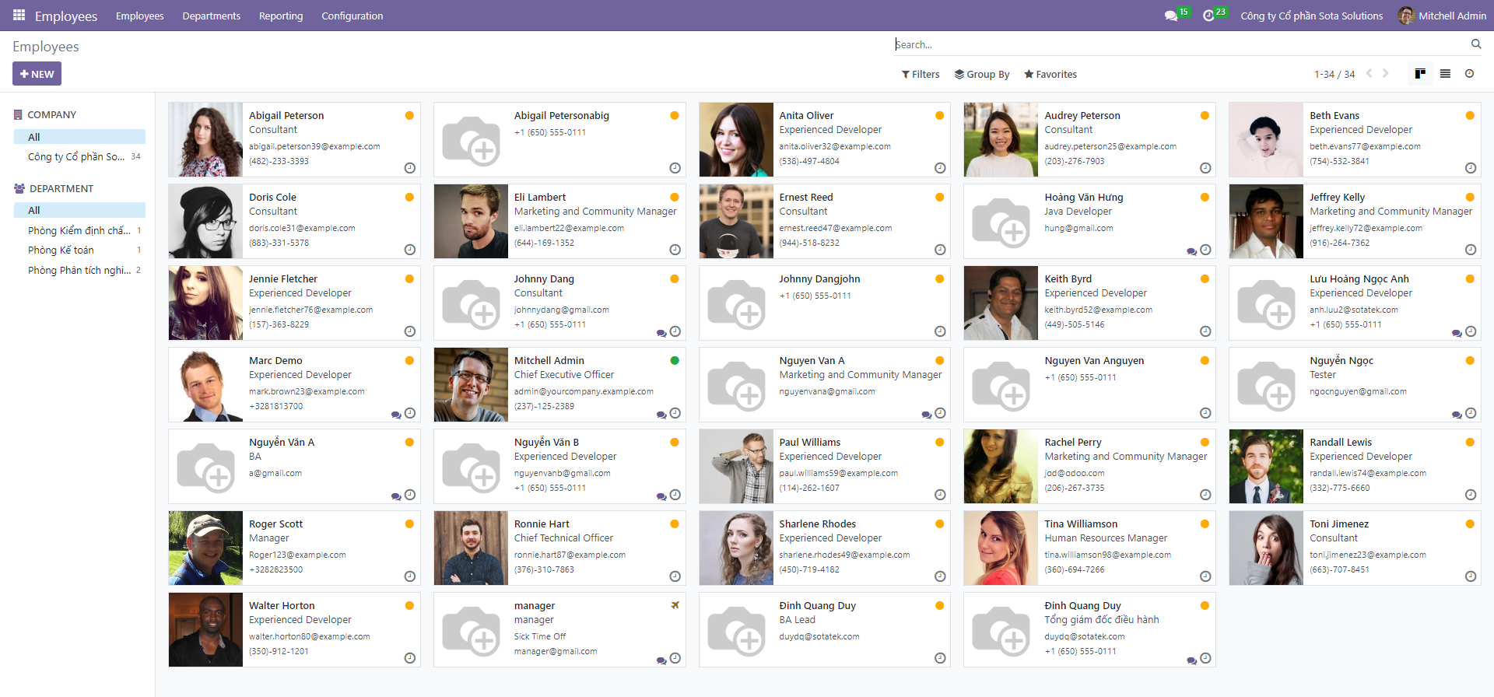
Task: Click Mitchell Admin's green presence status dot
Action: click(675, 360)
